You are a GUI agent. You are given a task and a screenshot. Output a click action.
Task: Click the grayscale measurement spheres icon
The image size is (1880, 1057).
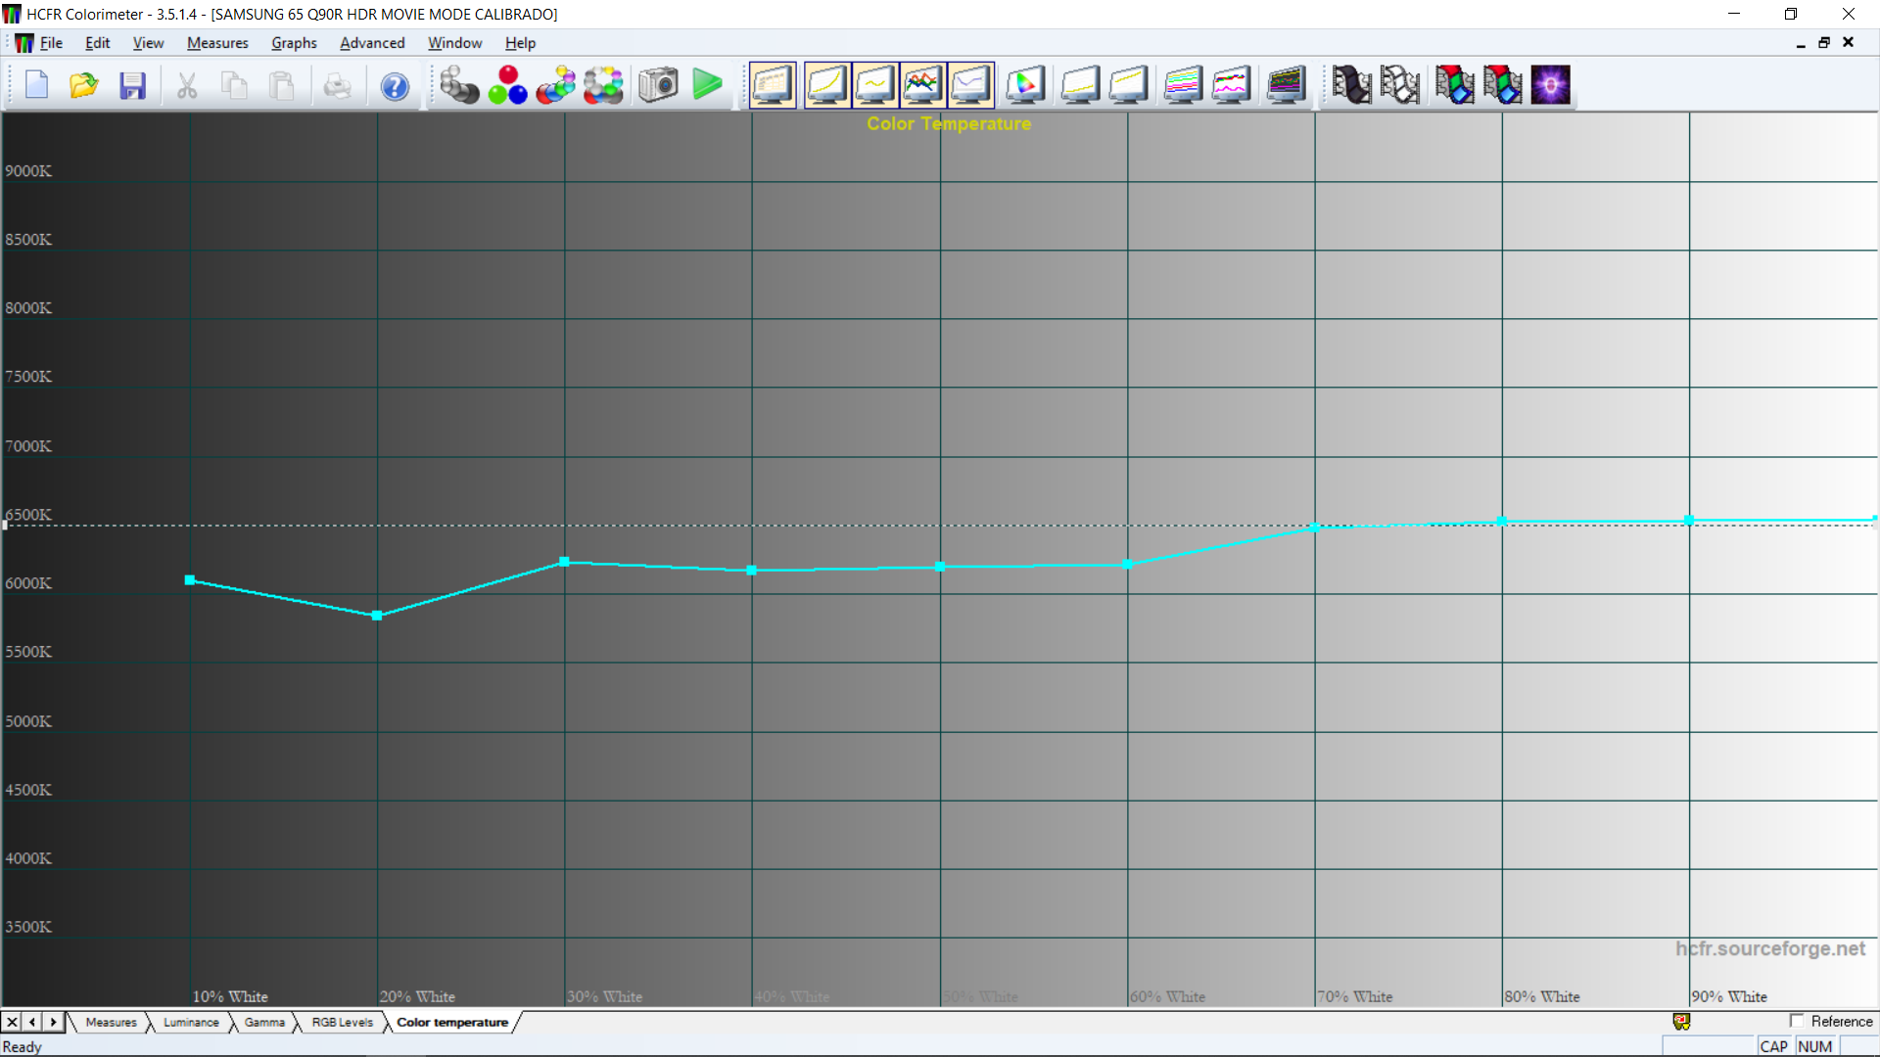click(x=458, y=86)
